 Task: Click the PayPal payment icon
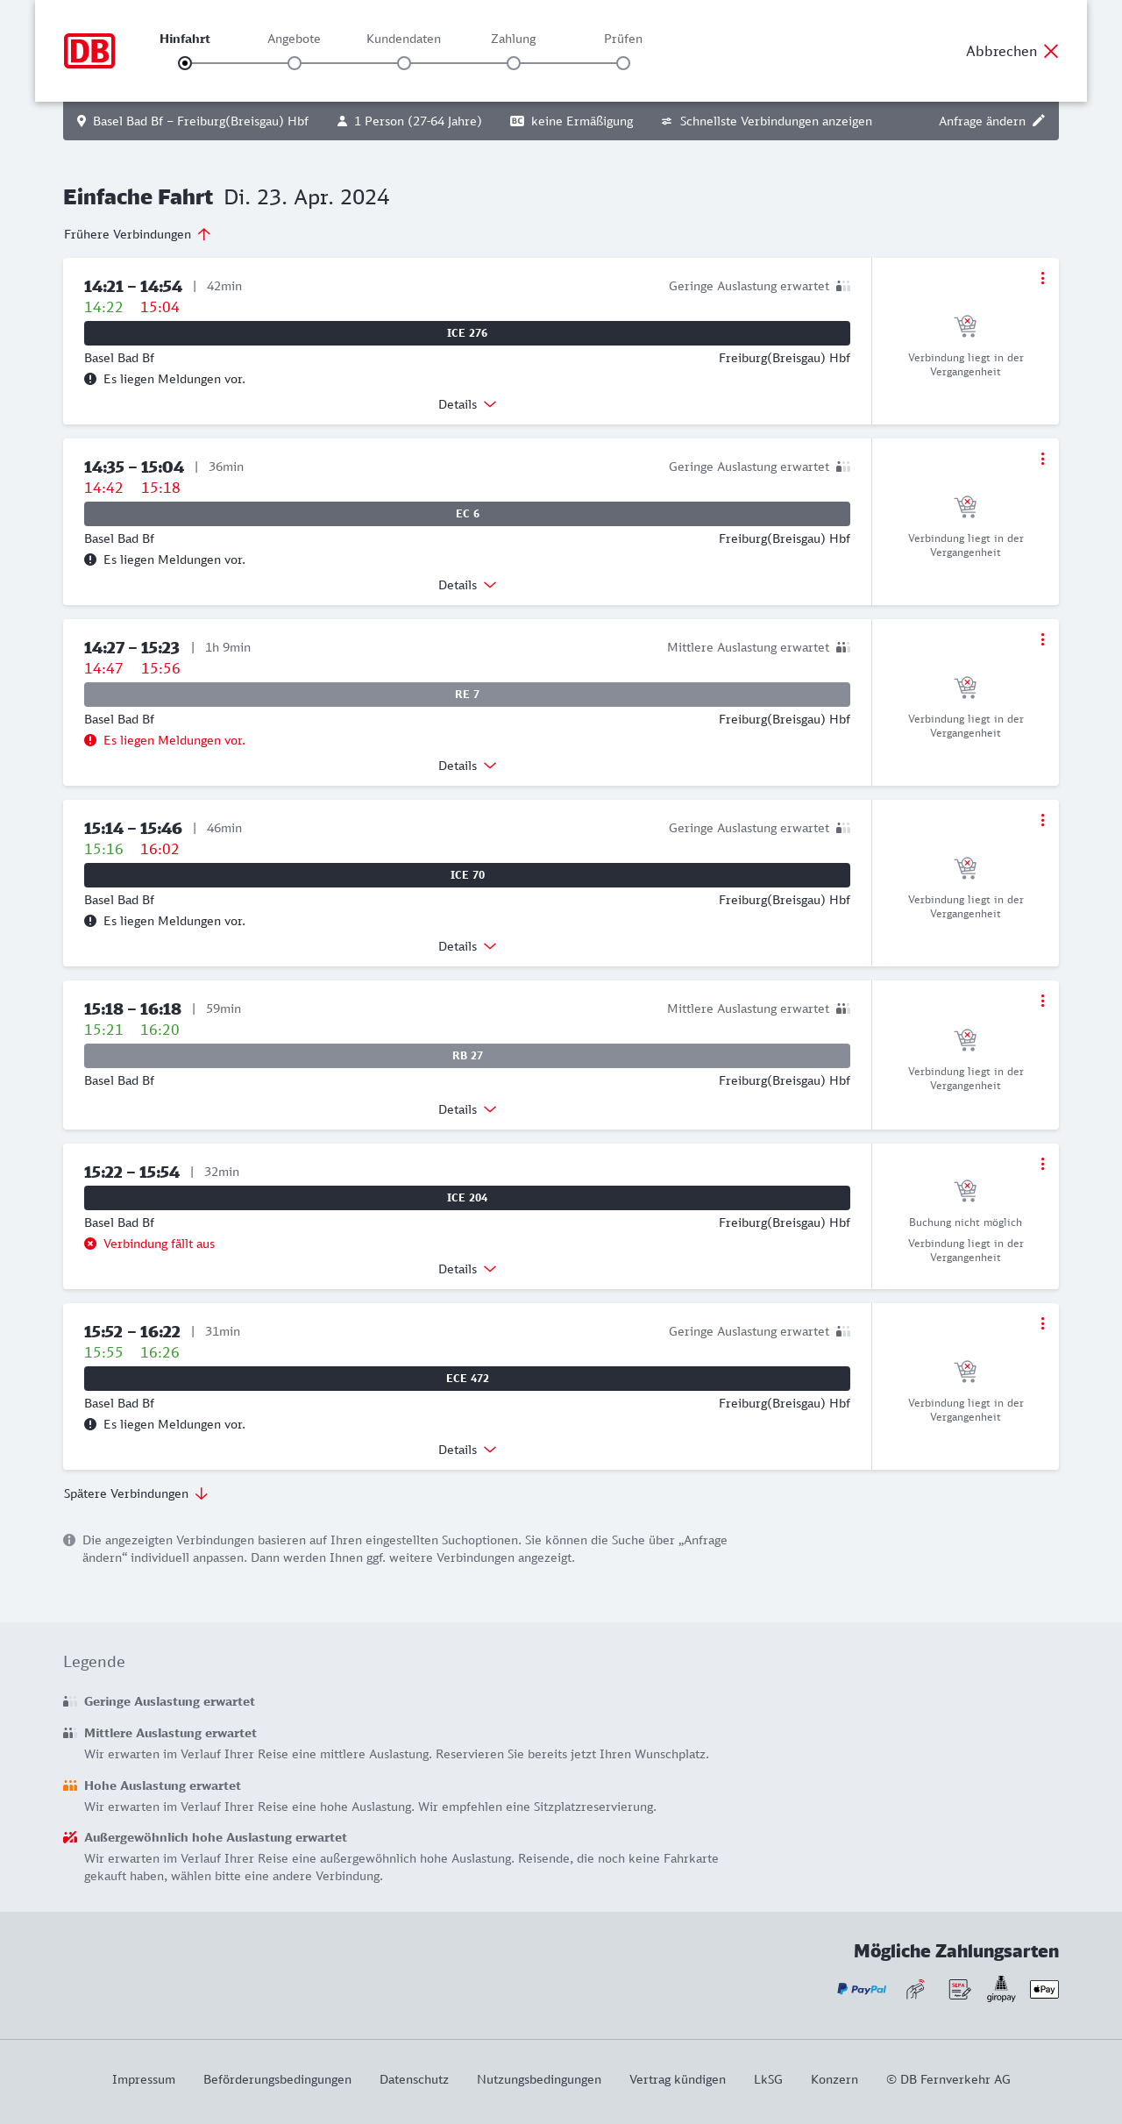click(862, 1989)
